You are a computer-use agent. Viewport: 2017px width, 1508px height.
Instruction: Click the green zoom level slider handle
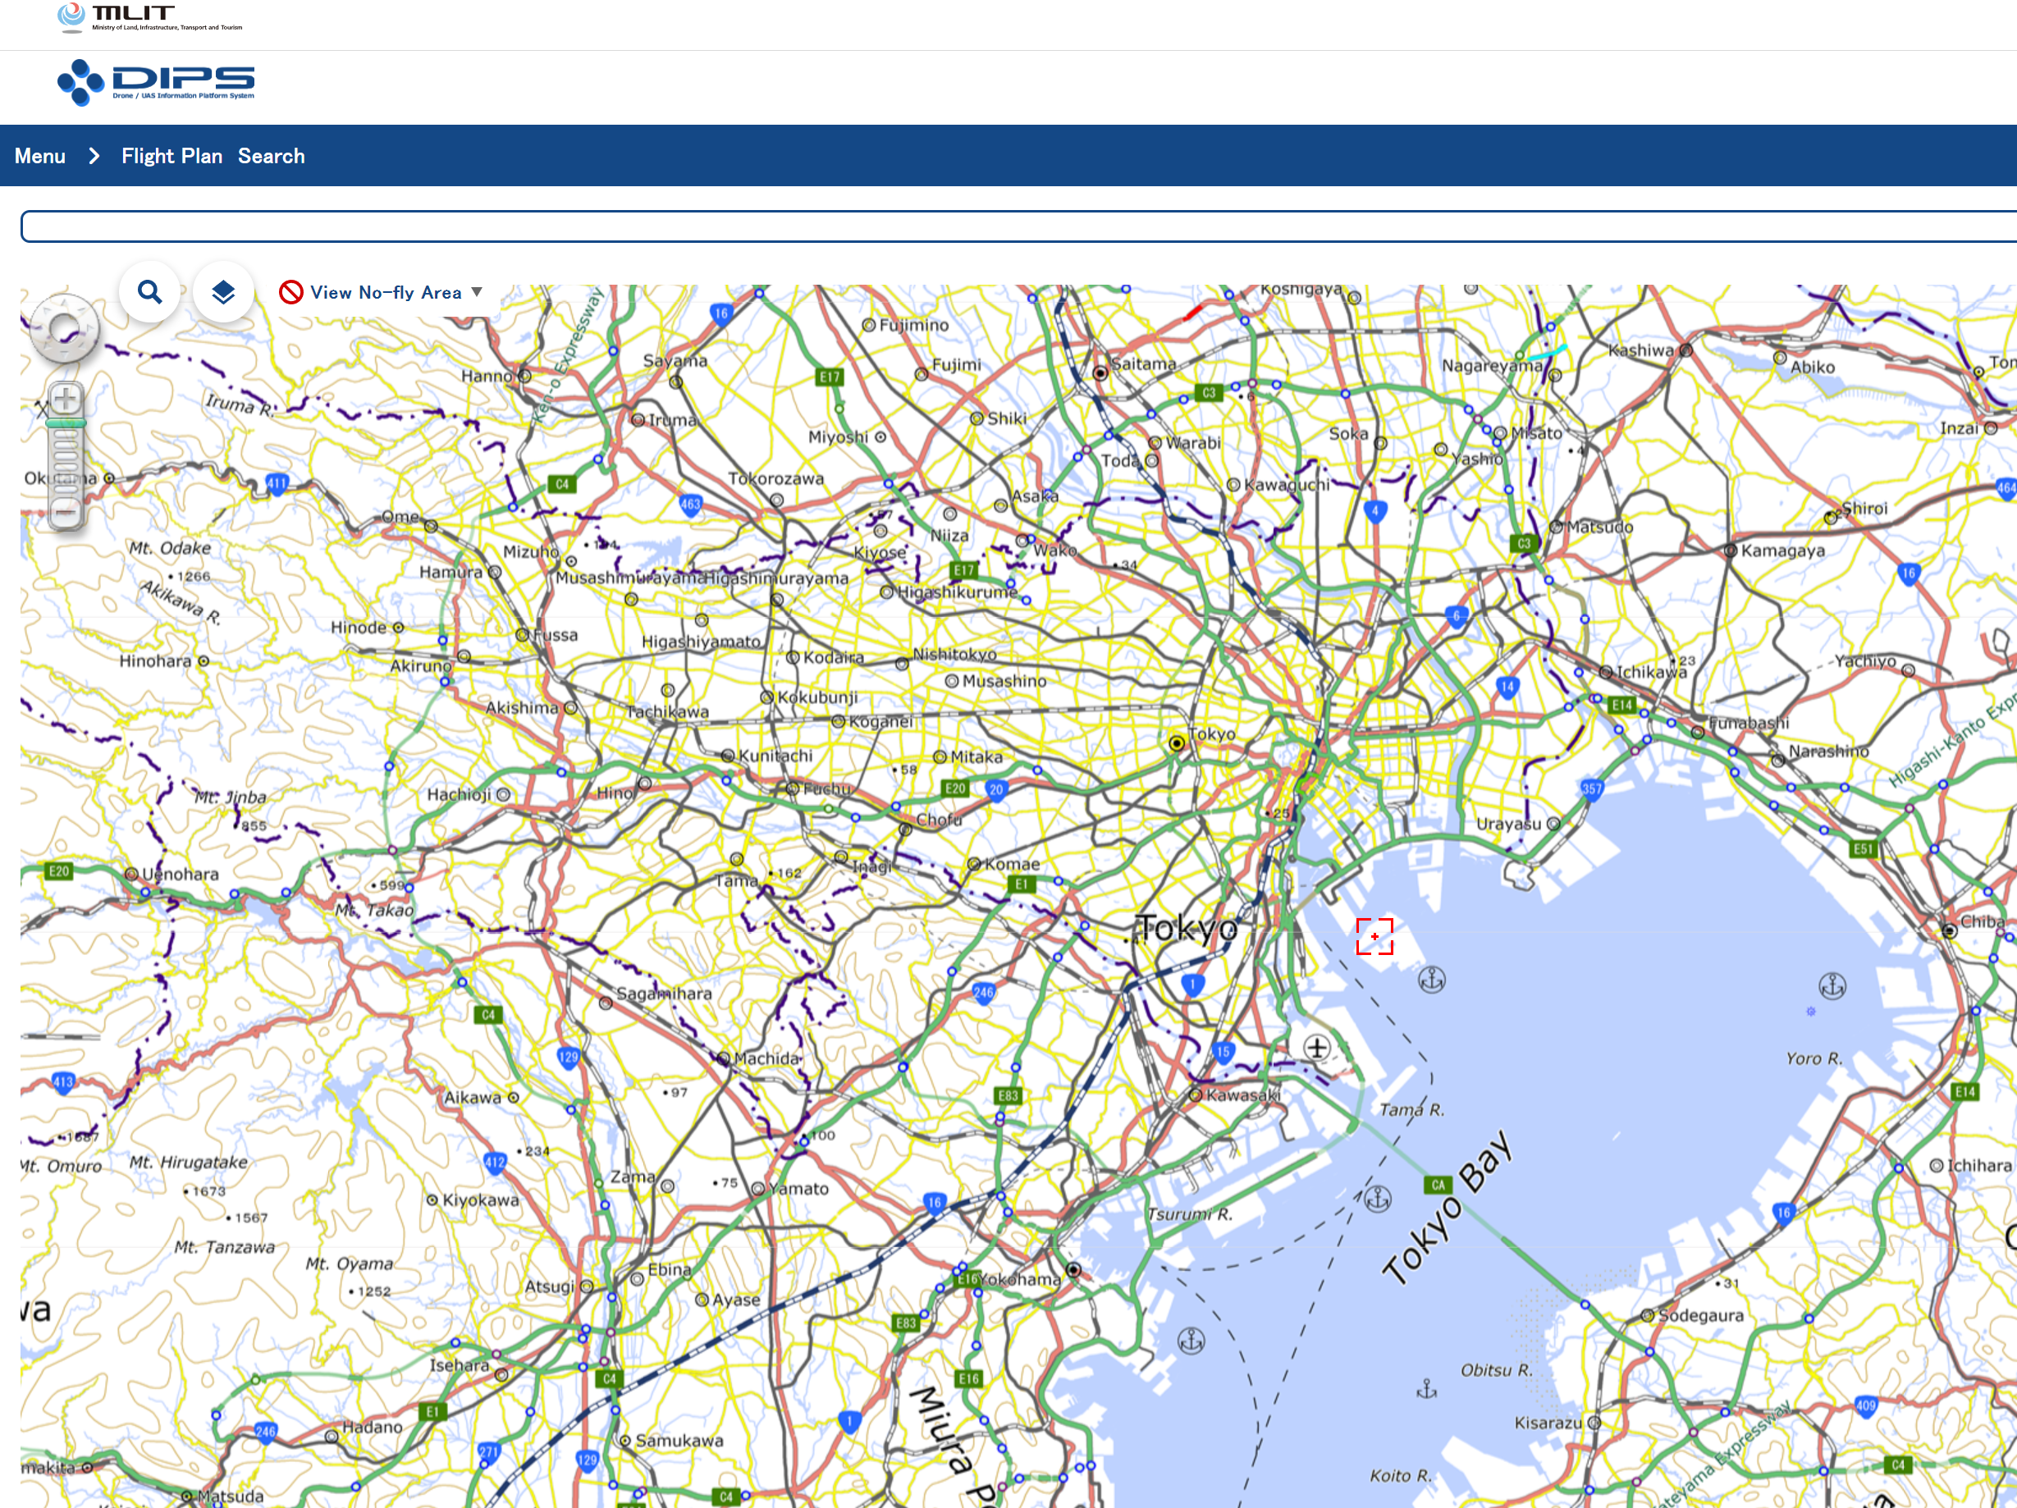(66, 423)
